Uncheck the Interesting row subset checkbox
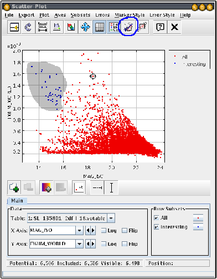 pyautogui.click(x=157, y=227)
